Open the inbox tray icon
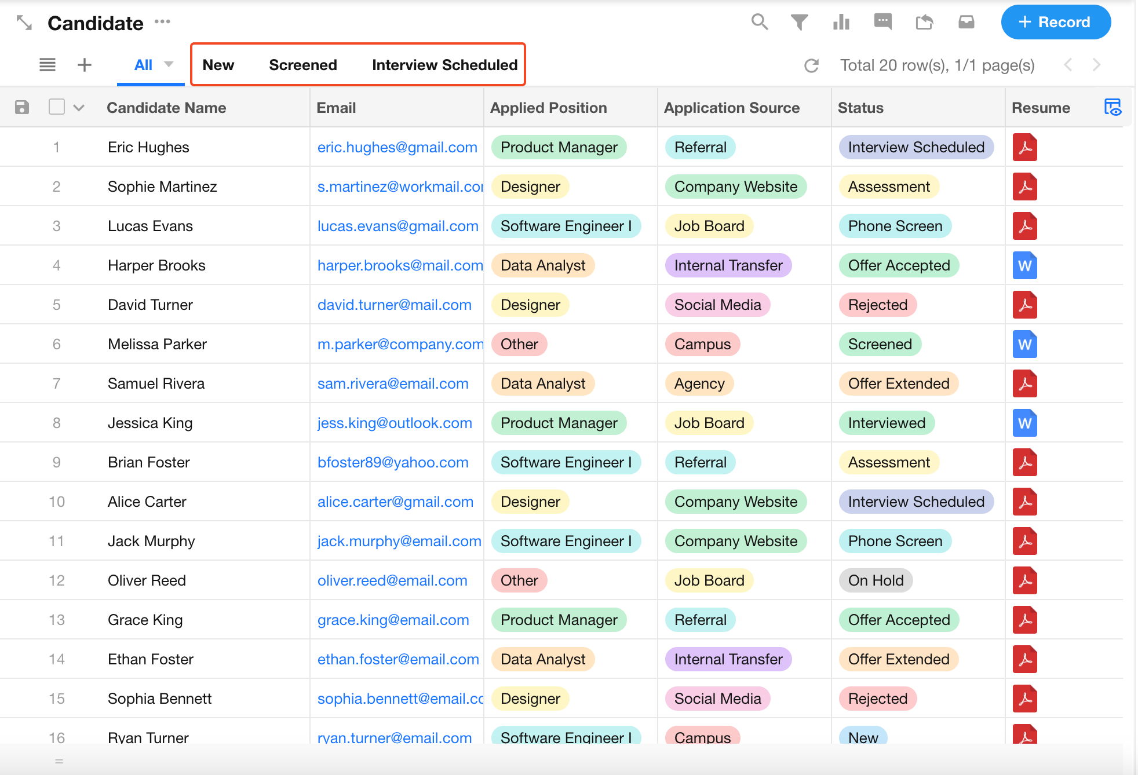 [x=966, y=22]
